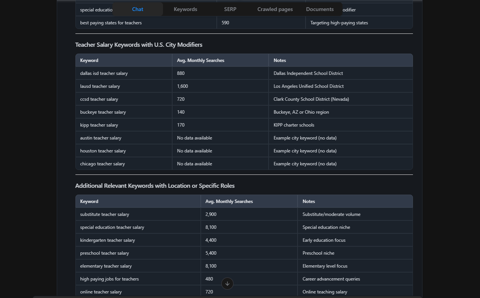The height and width of the screenshot is (298, 480).
Task: Click the 'Avg. Monthly Searches' column header
Action: coord(200,60)
